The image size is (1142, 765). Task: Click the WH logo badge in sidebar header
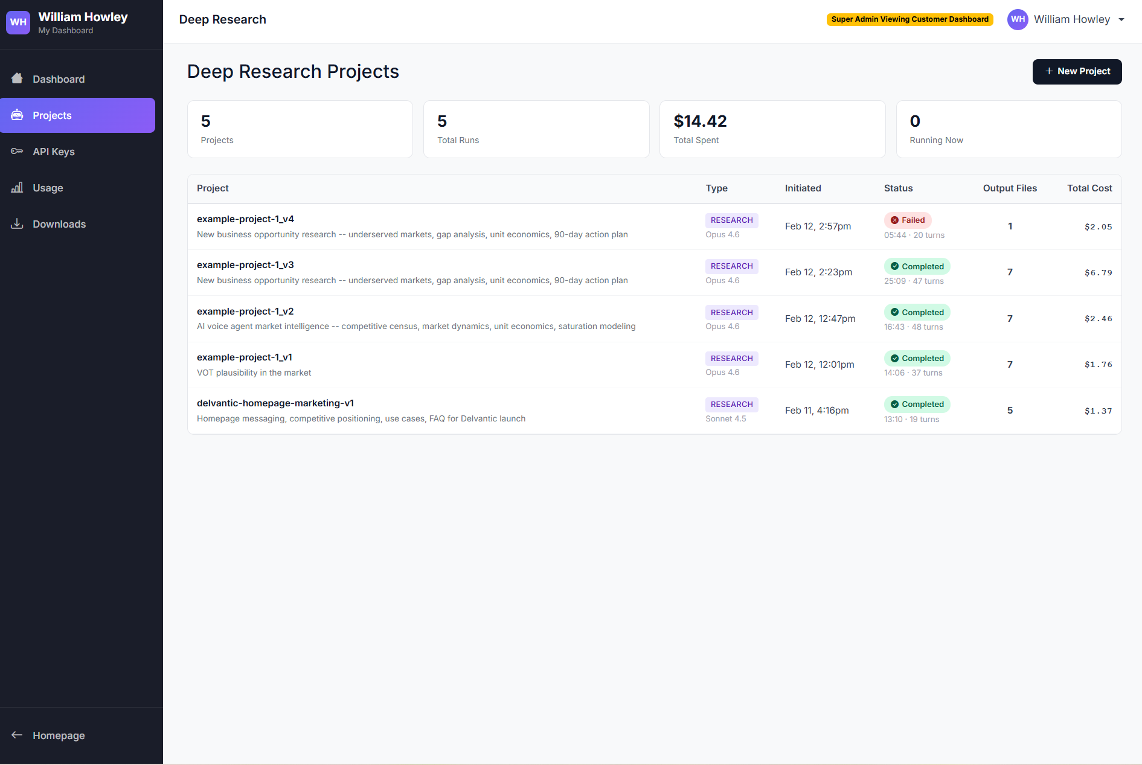18,22
